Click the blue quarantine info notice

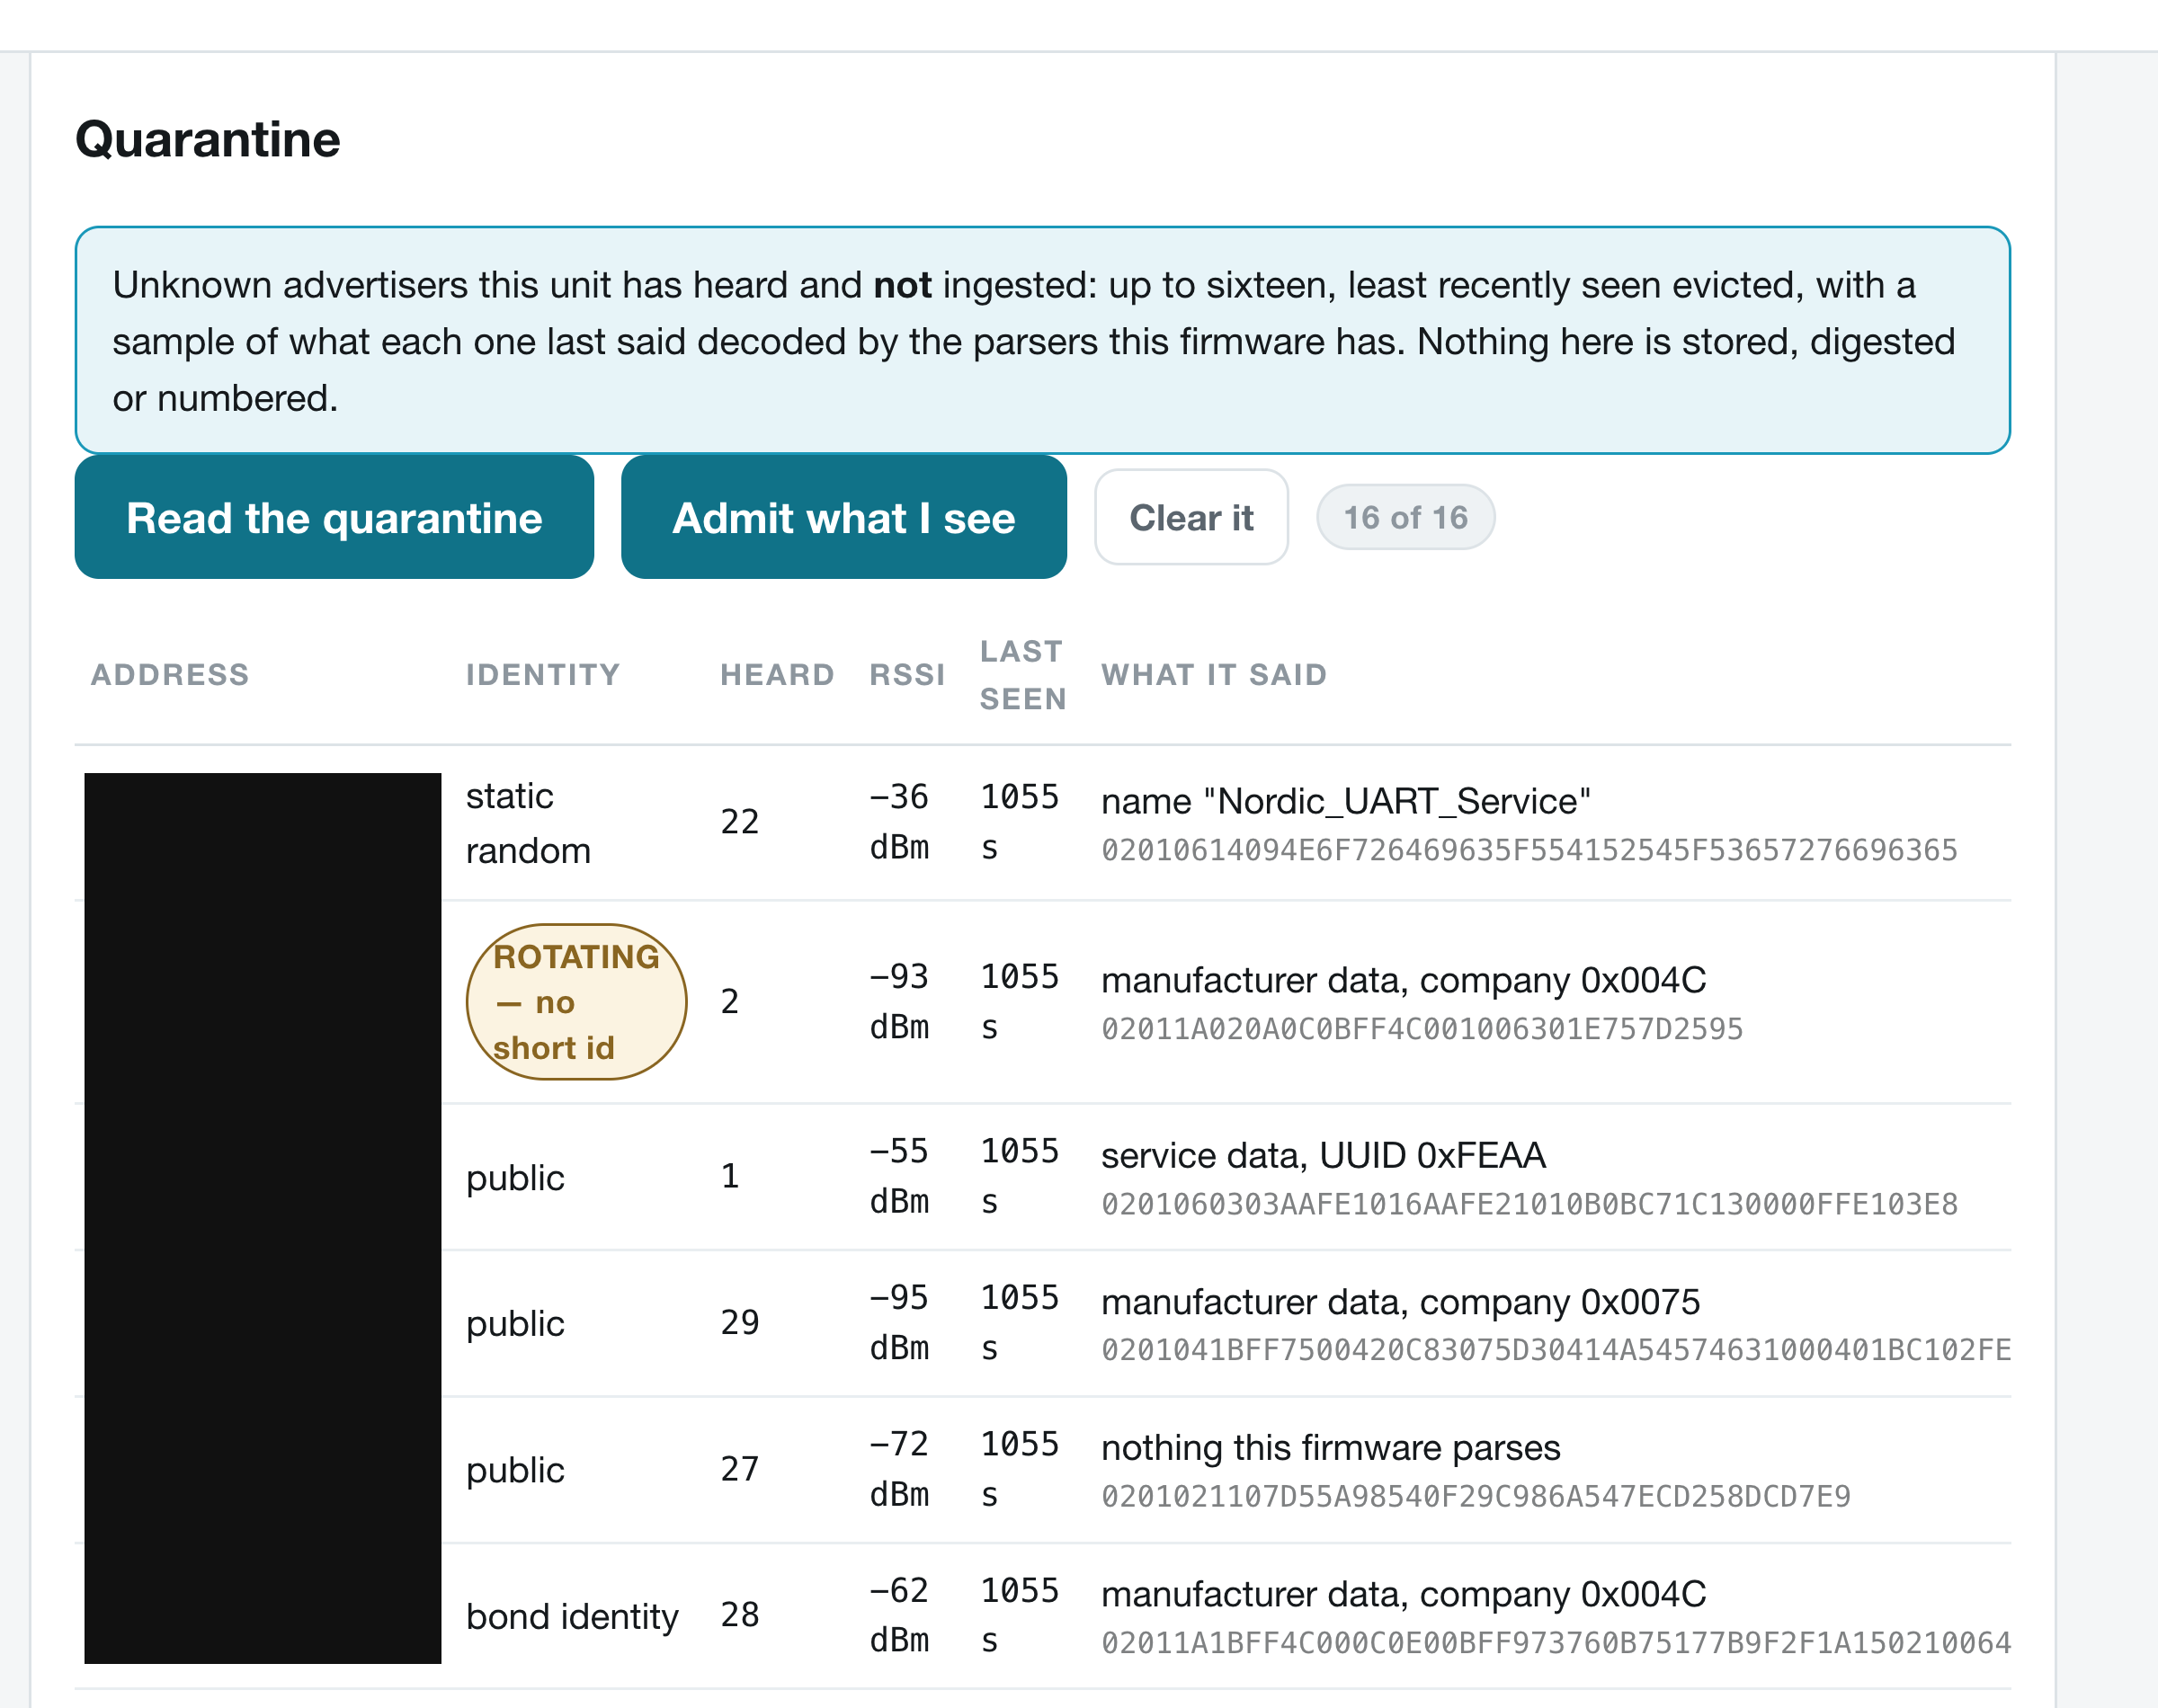pyautogui.click(x=1042, y=341)
